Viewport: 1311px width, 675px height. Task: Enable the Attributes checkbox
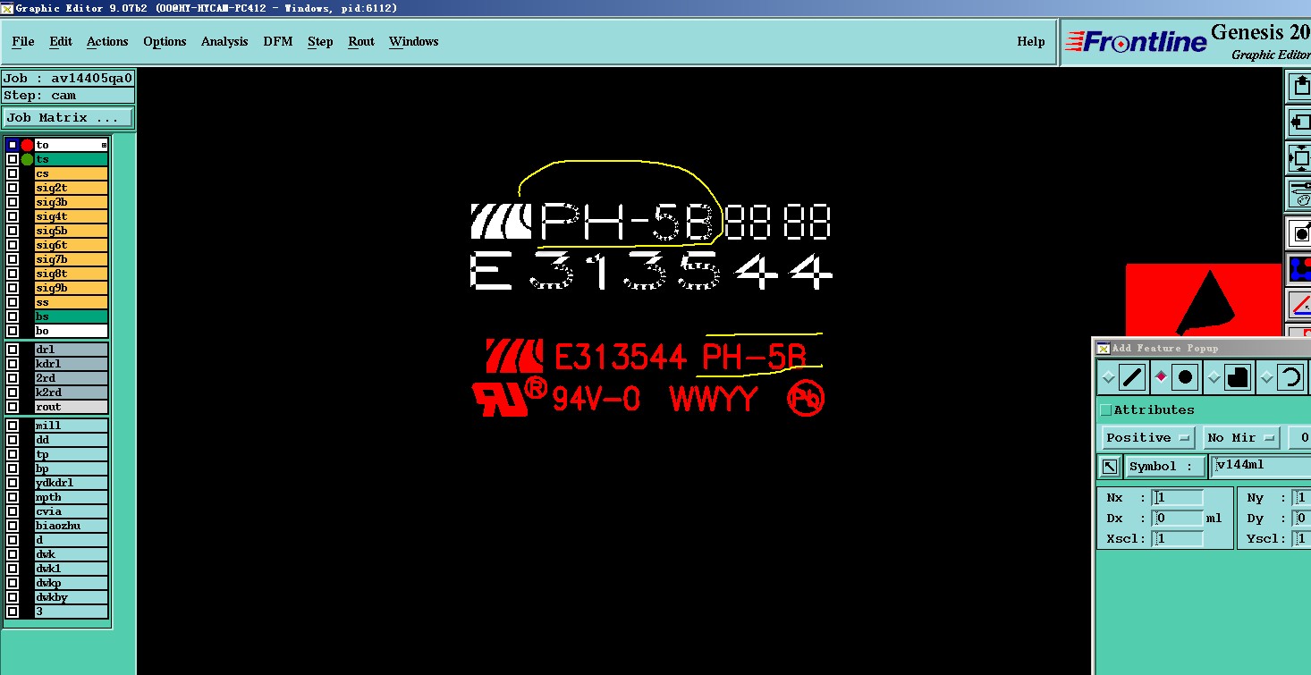click(1106, 409)
